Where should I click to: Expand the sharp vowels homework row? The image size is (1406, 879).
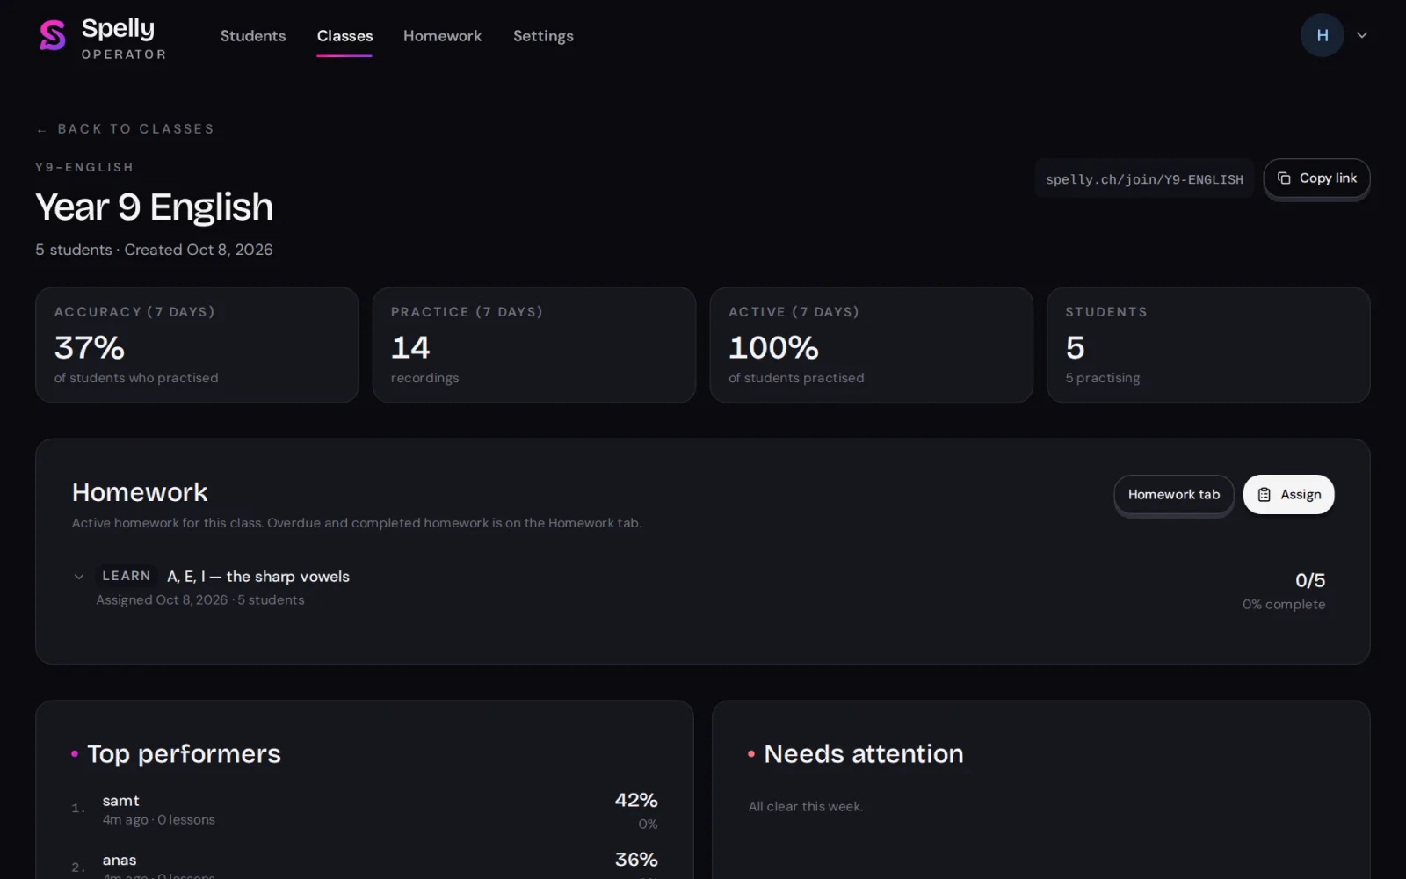(79, 577)
